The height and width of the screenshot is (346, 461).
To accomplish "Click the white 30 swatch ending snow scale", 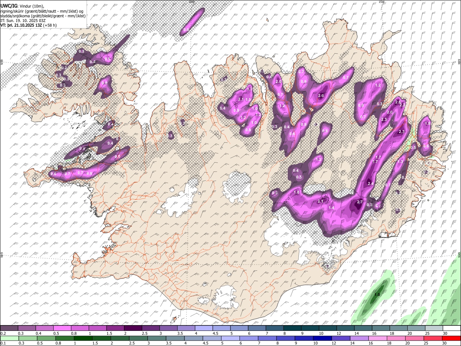I will [x=452, y=328].
